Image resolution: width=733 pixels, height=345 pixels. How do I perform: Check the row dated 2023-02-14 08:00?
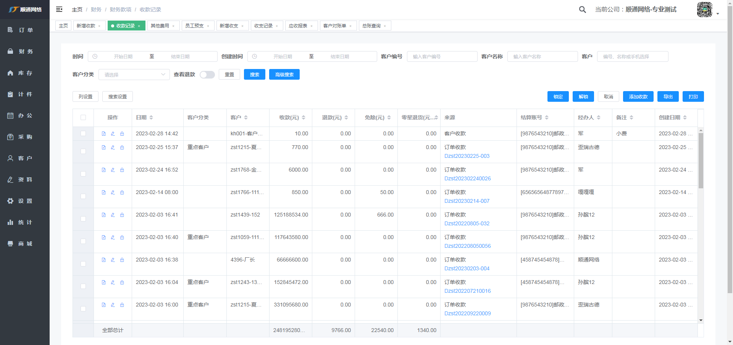83,196
